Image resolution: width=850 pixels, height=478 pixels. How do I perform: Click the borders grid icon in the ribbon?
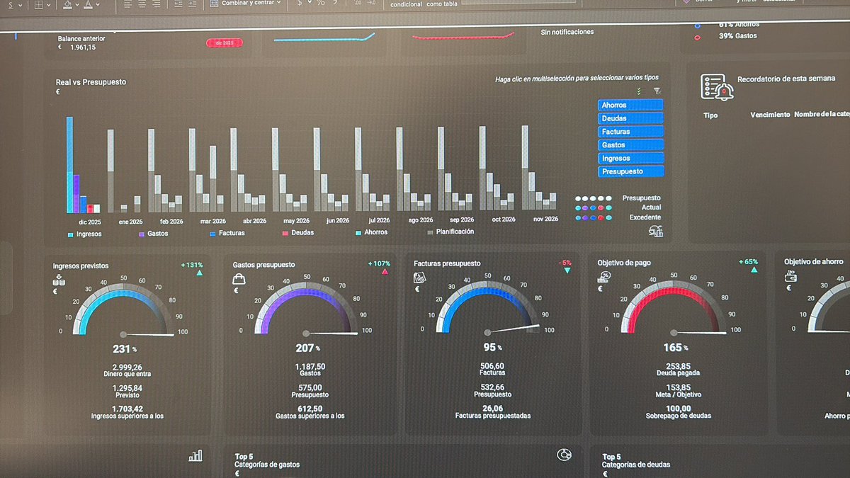click(40, 4)
